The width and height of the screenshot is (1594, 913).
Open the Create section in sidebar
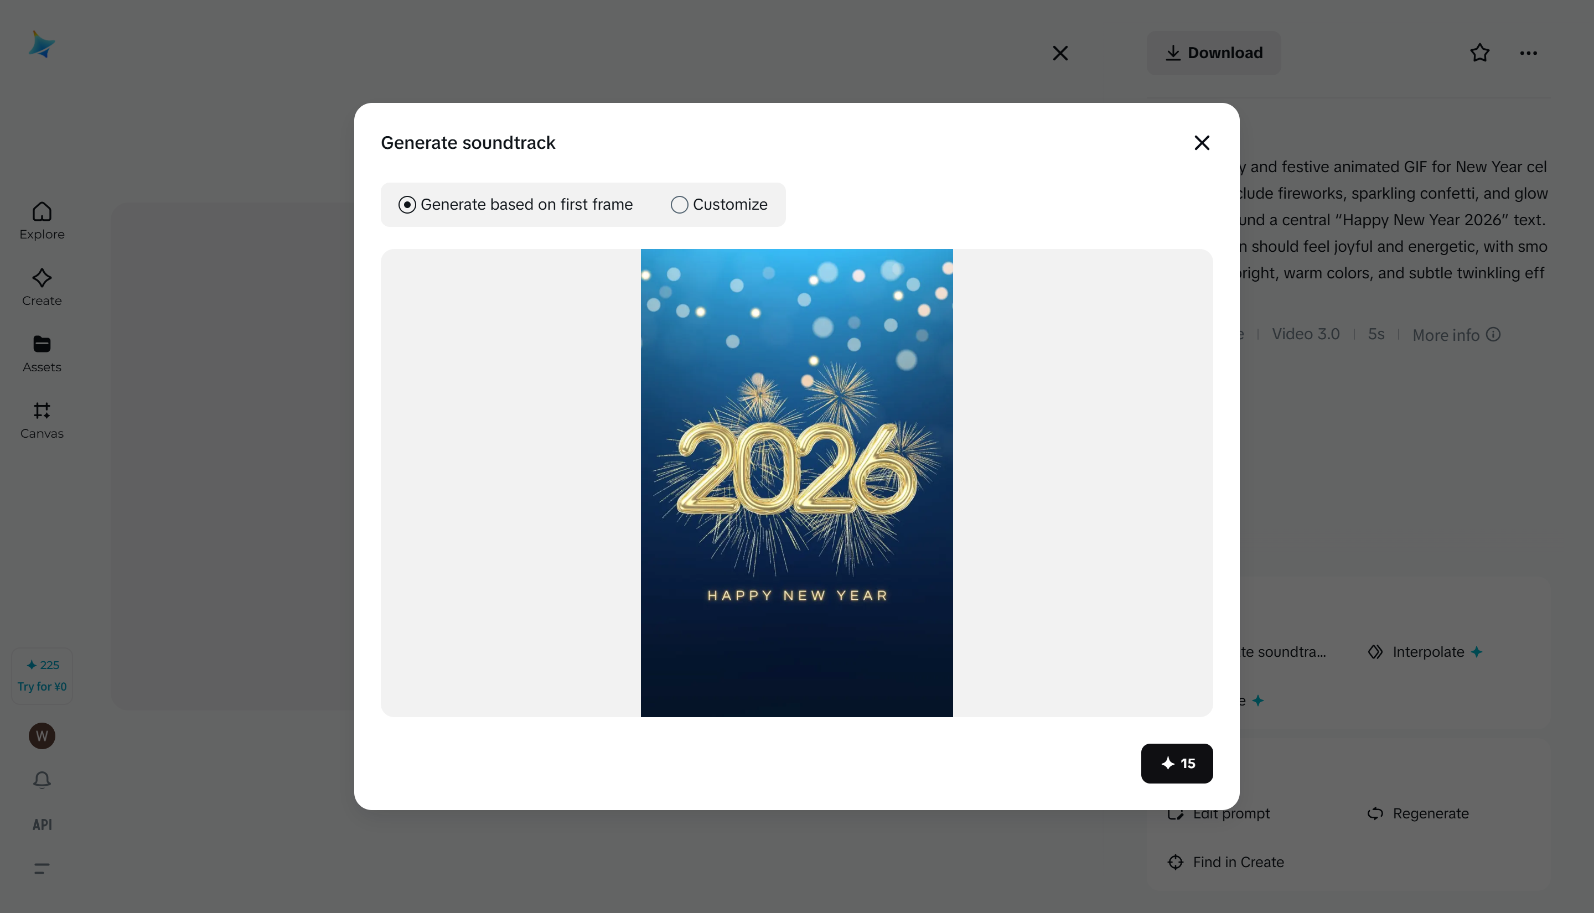tap(42, 287)
